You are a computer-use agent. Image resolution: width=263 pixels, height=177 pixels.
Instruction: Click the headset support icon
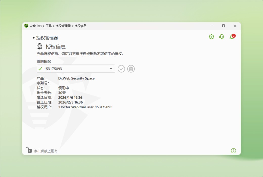tap(222, 37)
